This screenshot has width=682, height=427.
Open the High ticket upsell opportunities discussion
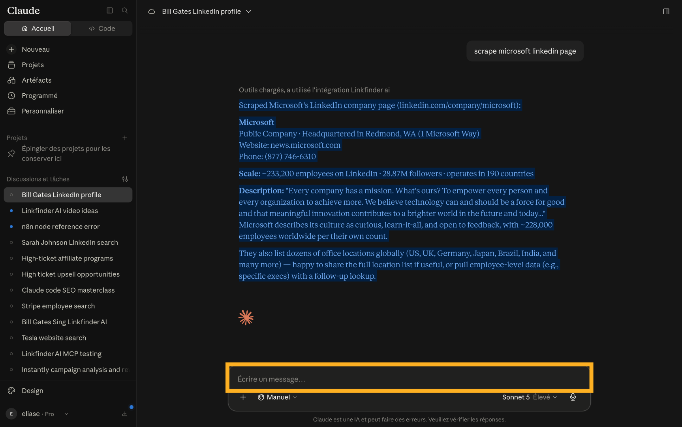click(68, 274)
